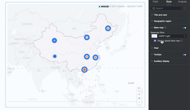Uncheck Display global base map checkbox

[155, 41]
